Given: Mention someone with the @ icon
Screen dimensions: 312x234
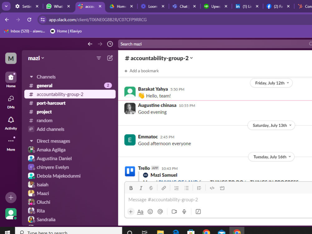Looking at the screenshot, I should pos(160,212).
